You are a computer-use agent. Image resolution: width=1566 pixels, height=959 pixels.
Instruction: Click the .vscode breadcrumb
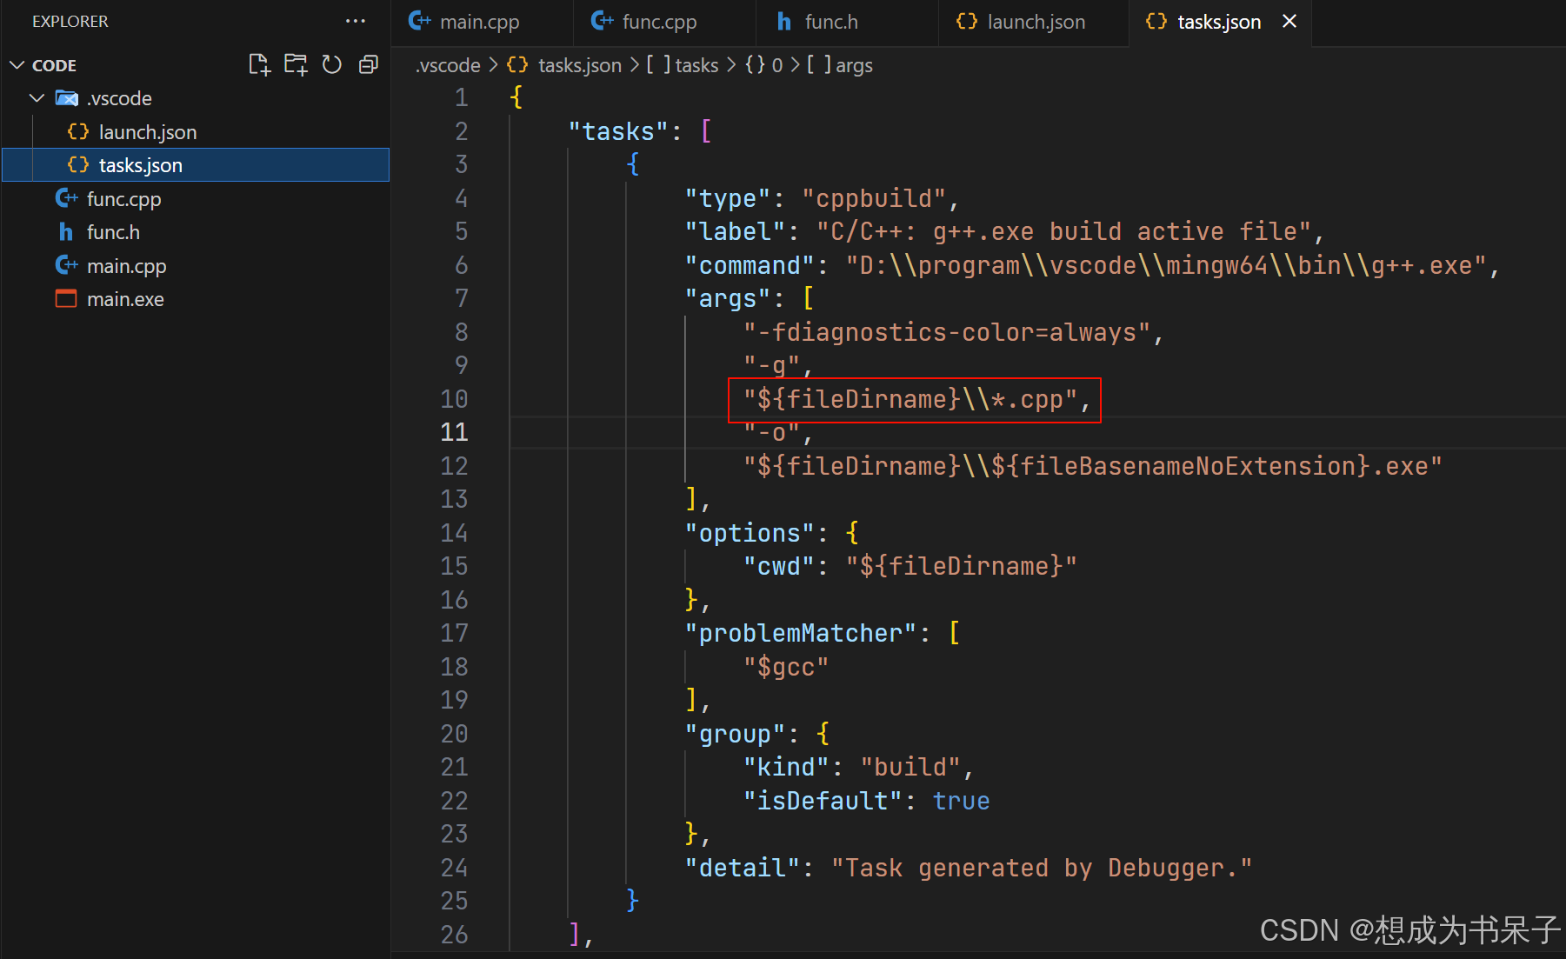click(x=448, y=64)
